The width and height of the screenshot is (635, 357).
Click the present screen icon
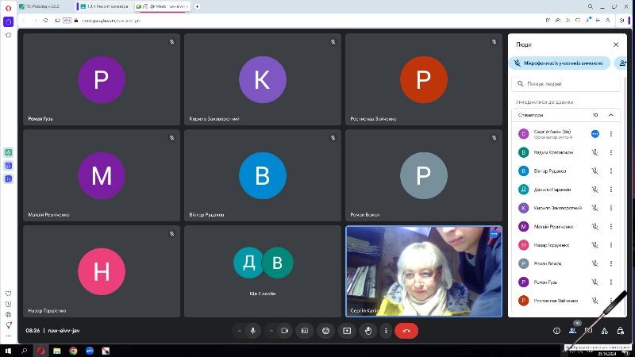346,330
